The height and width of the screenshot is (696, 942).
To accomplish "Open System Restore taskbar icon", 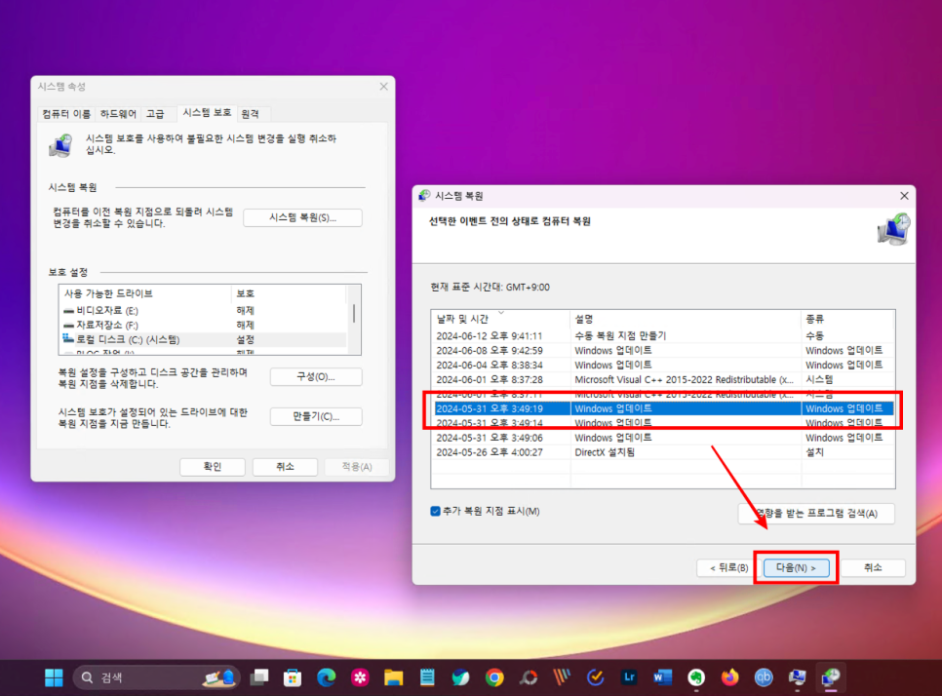I will pos(831,677).
